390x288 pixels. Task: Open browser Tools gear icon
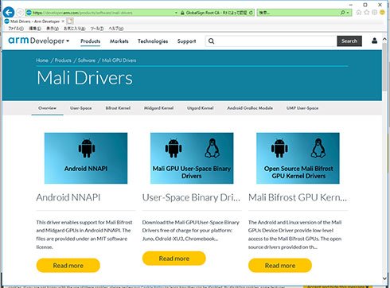click(x=374, y=13)
